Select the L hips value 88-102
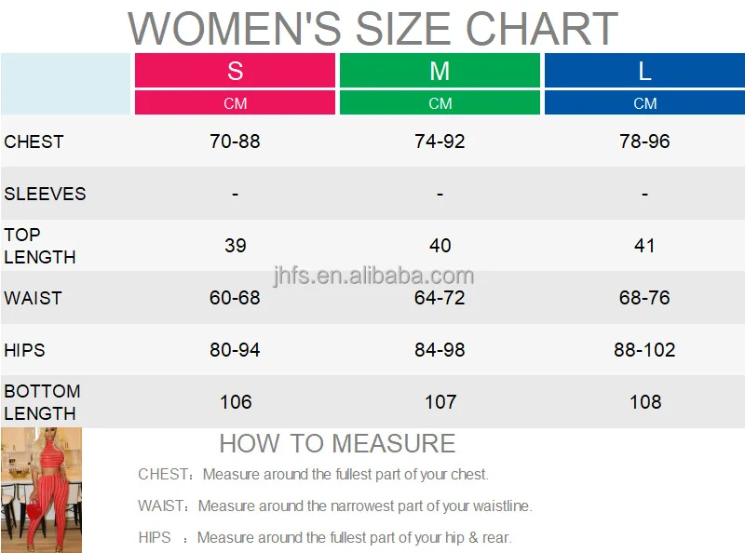This screenshot has width=745, height=553. [x=644, y=350]
